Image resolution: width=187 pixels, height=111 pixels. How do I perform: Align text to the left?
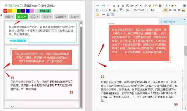pos(166,10)
